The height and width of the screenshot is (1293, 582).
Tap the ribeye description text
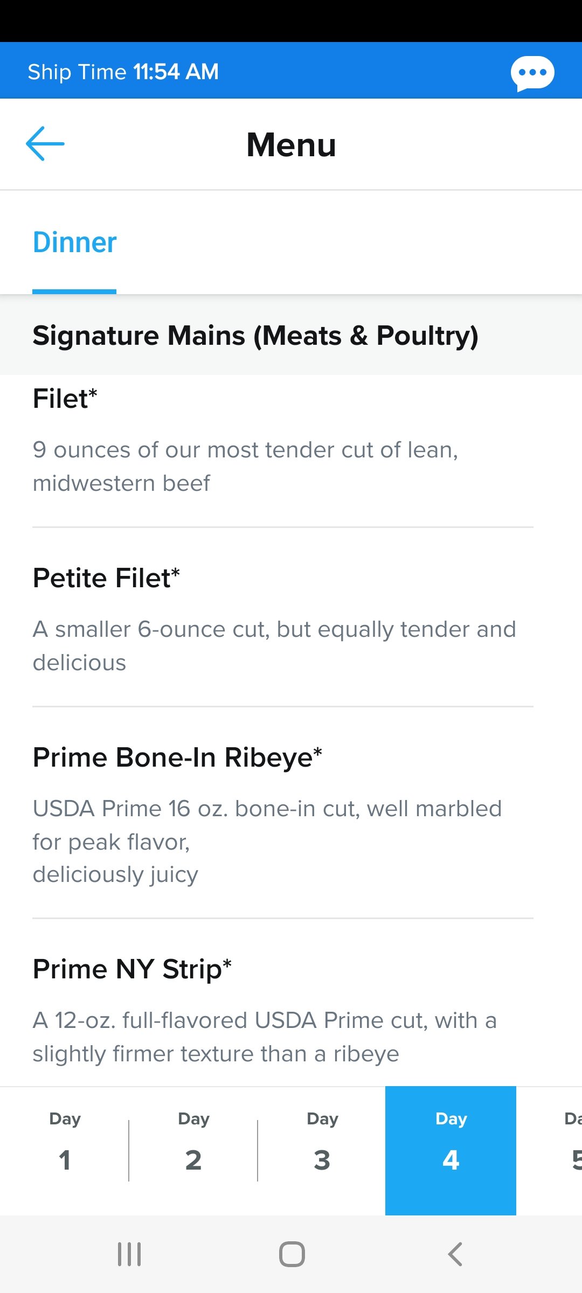[267, 842]
